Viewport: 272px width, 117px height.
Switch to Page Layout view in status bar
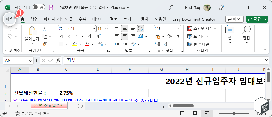click(195, 113)
